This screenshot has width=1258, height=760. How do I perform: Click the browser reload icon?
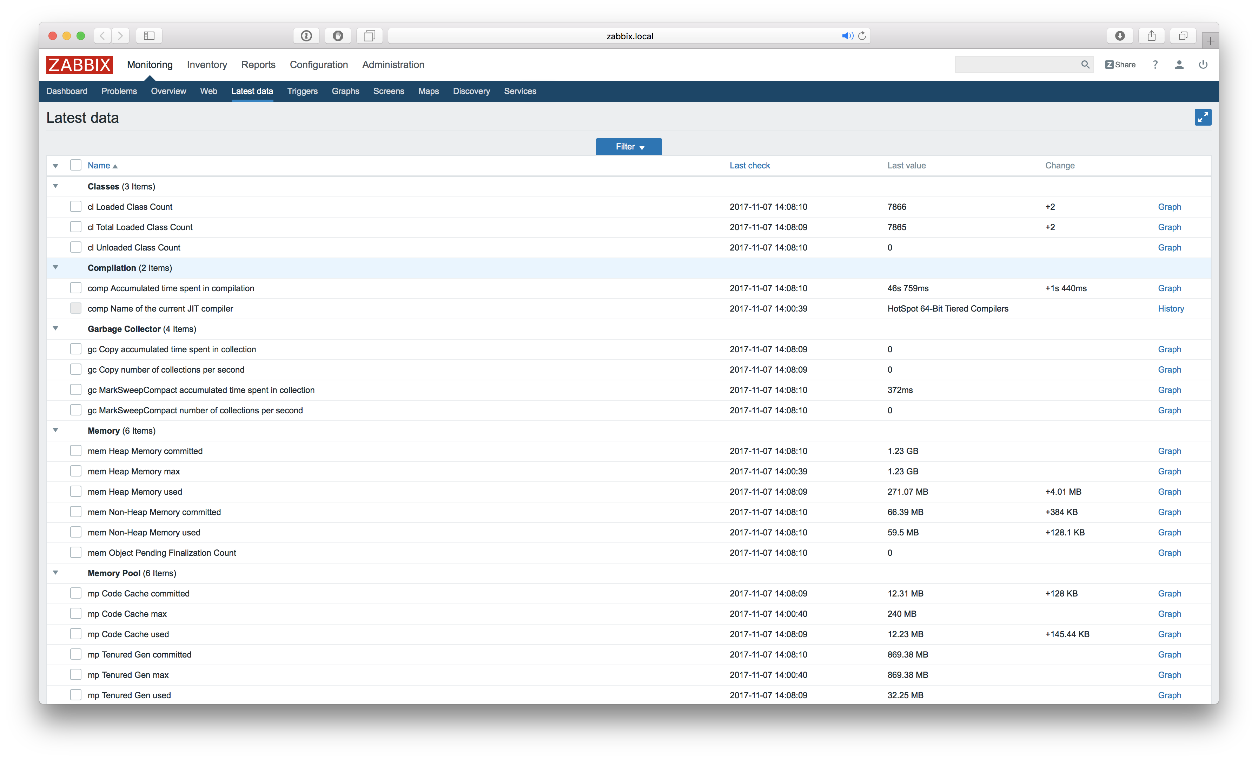[x=861, y=36]
